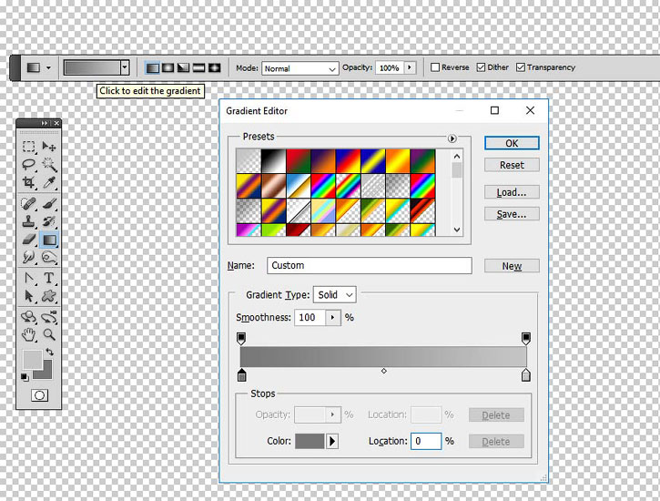Pick the Crop tool
This screenshot has height=501, width=660.
(28, 182)
